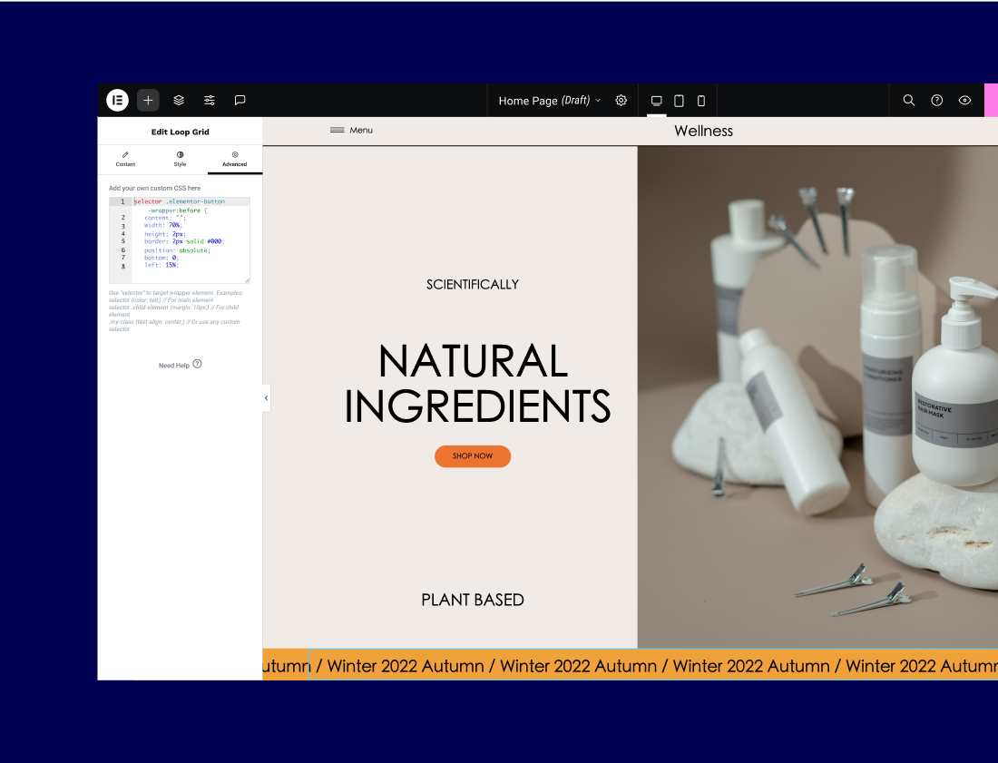Open the Finder search icon

908,100
